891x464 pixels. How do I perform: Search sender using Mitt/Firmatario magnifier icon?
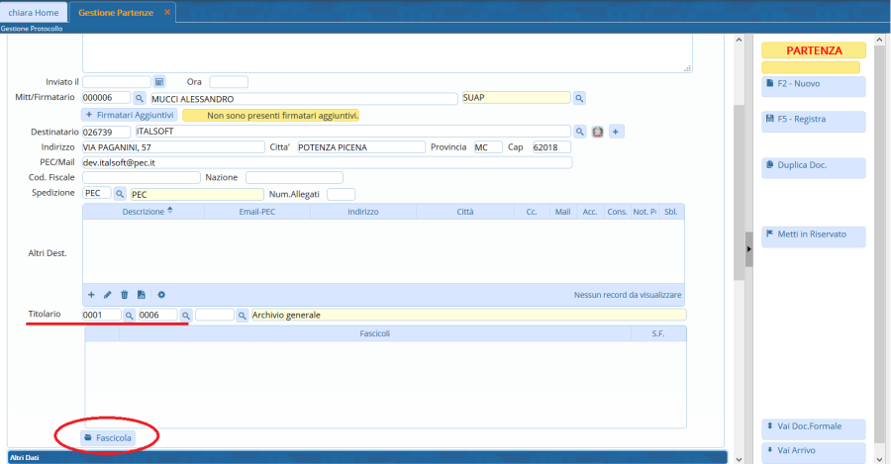(x=140, y=98)
